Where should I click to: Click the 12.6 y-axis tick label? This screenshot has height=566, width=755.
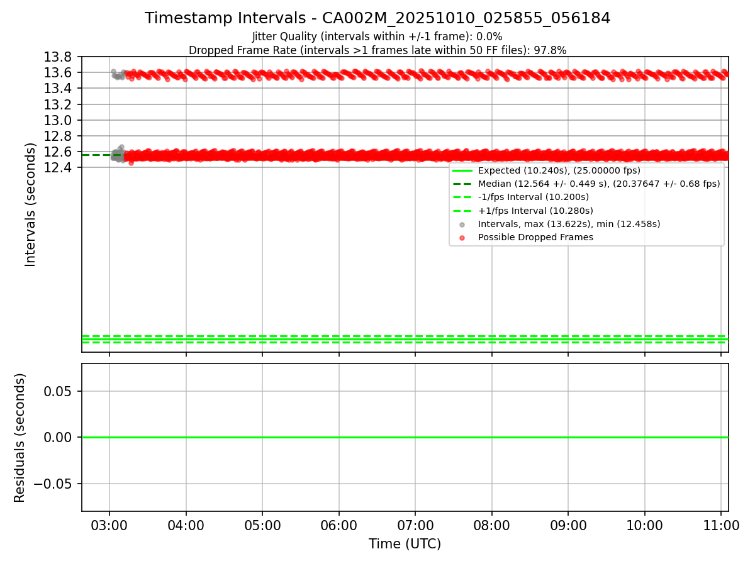click(x=57, y=152)
